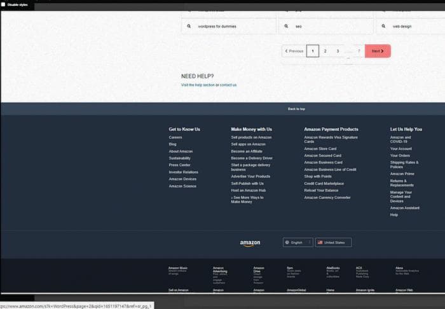Click the red Next pagination button

click(378, 51)
